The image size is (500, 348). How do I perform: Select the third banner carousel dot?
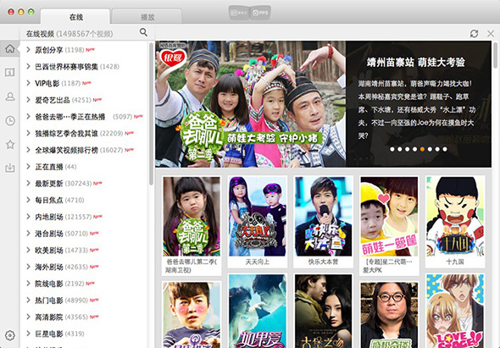click(408, 149)
